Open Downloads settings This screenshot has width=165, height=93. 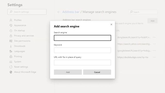pos(20,46)
